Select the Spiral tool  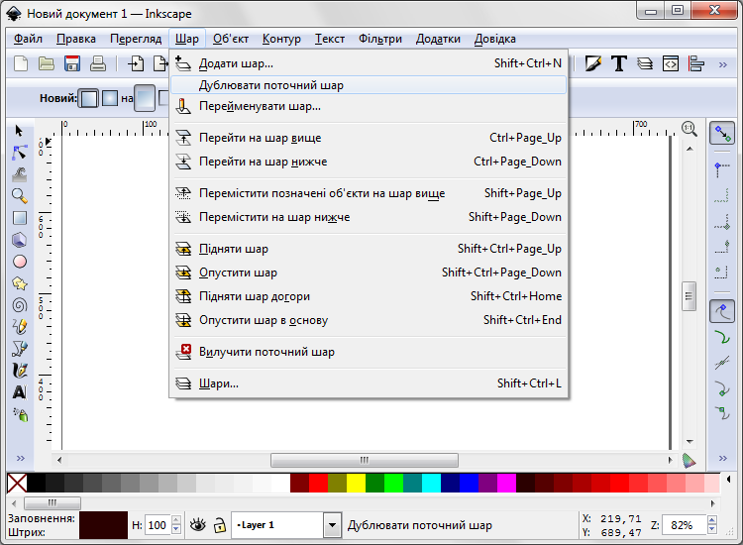click(19, 305)
